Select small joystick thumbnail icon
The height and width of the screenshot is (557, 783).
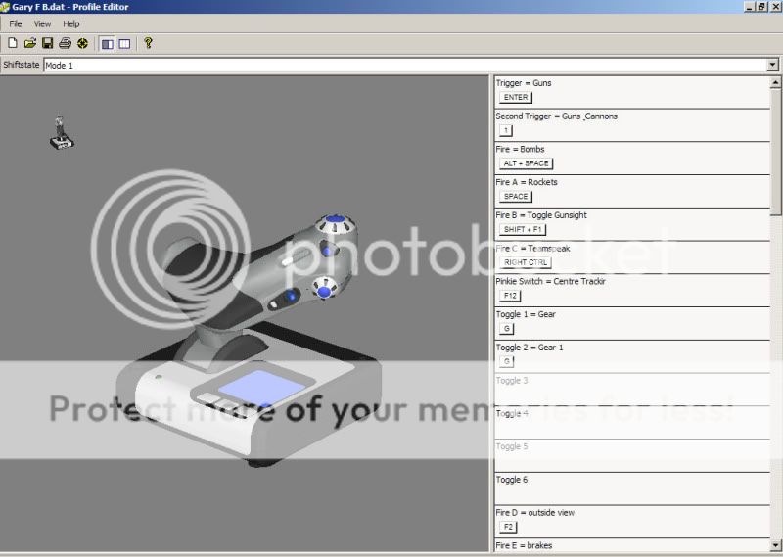(x=61, y=133)
